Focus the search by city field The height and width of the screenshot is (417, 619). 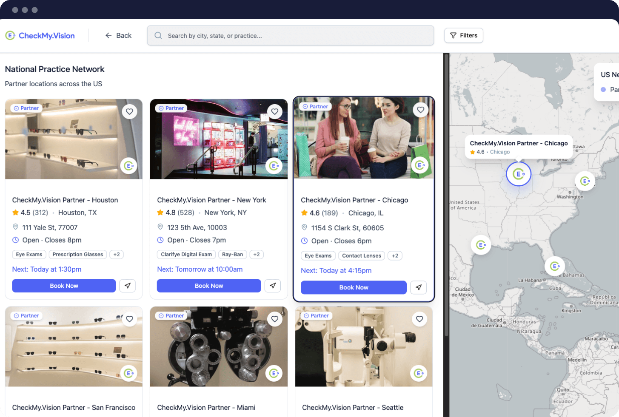pos(291,36)
